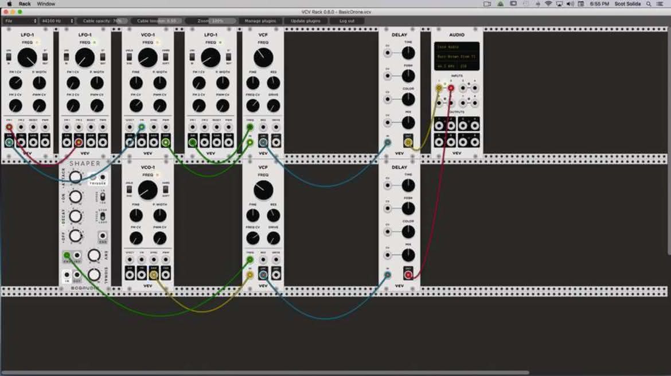
Task: Toggle invert switch on leftmost LFO-1
Action: [x=45, y=57]
